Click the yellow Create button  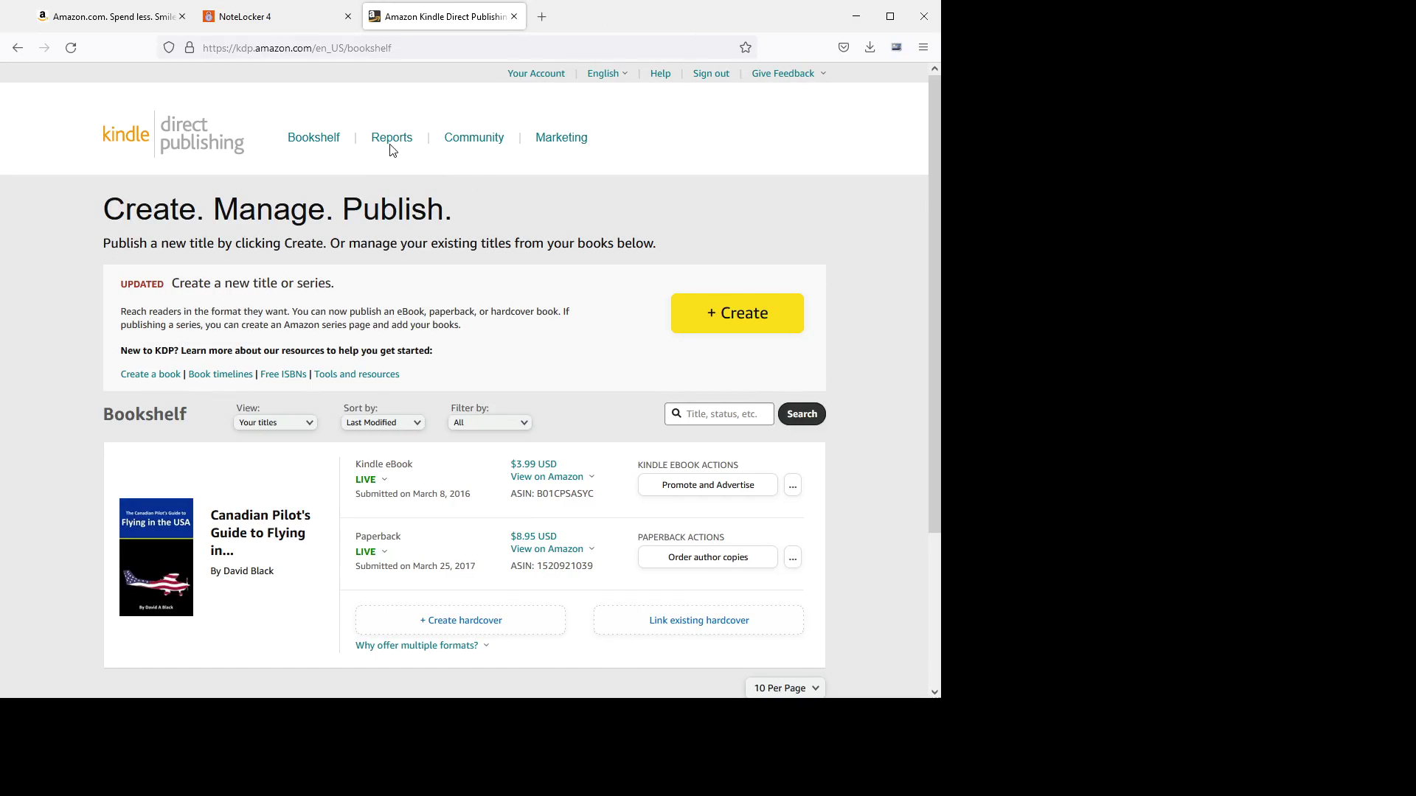tap(737, 313)
